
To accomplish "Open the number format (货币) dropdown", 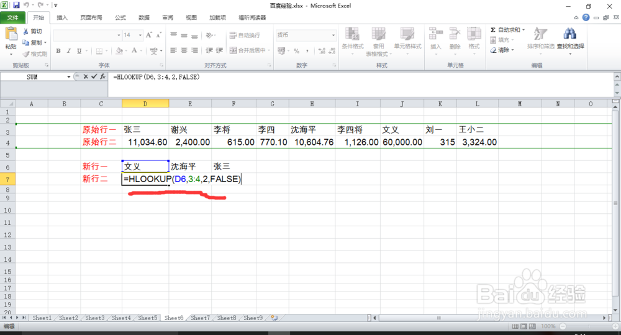I will coord(333,35).
